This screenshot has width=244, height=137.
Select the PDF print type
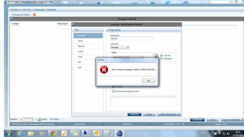[85, 62]
